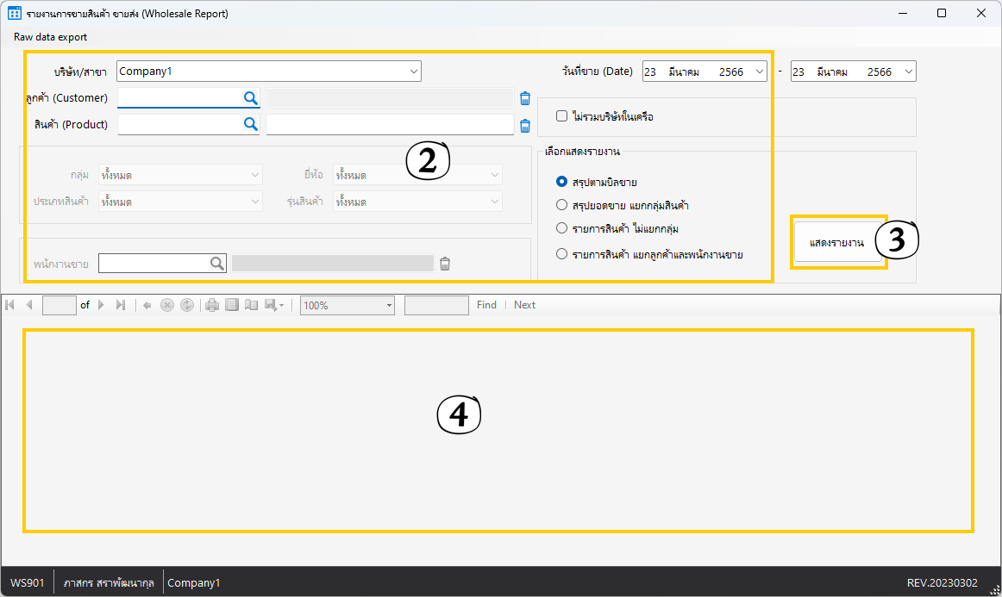Screen dimensions: 1002x597
Task: Click the salesperson search magnifier icon
Action: pyautogui.click(x=217, y=264)
